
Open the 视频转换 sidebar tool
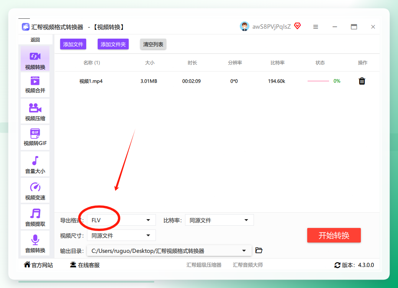(35, 59)
